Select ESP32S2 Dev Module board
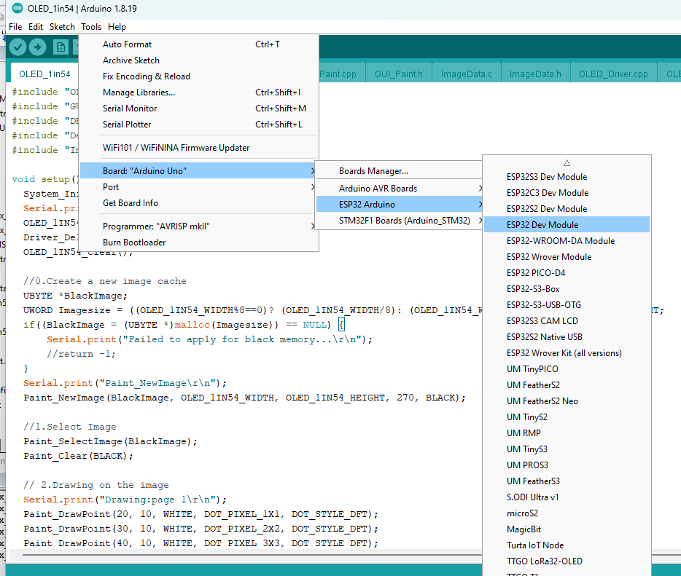 [567, 209]
